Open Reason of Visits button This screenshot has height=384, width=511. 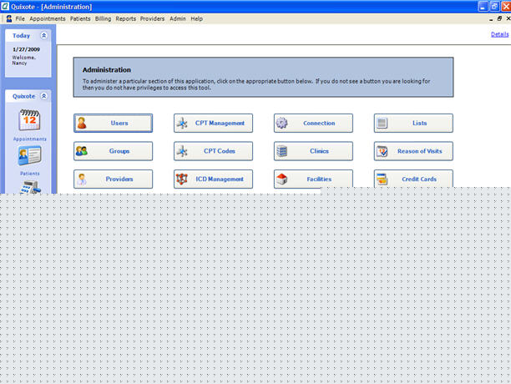tap(413, 151)
